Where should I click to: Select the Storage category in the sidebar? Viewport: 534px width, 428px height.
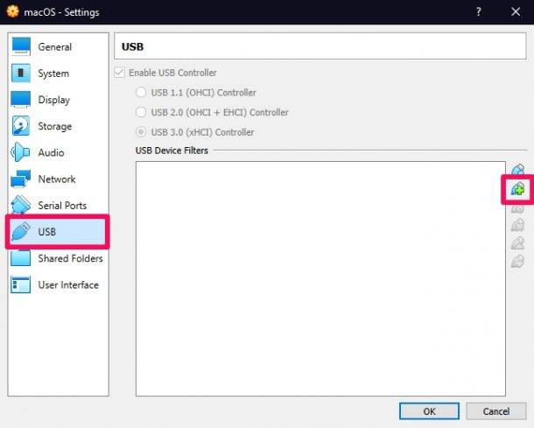point(58,126)
